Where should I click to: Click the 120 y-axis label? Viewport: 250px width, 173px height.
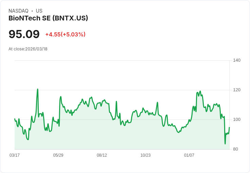tap(237, 90)
